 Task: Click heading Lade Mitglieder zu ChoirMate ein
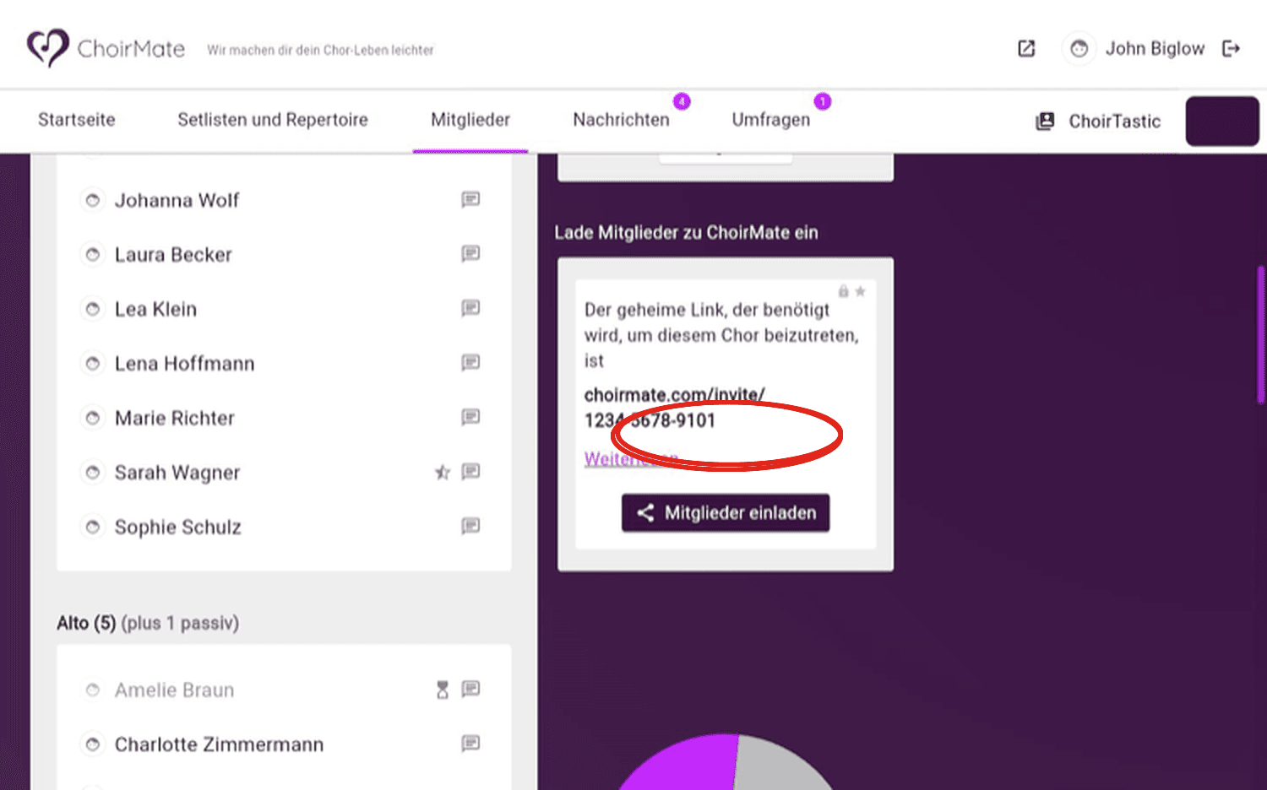[686, 232]
